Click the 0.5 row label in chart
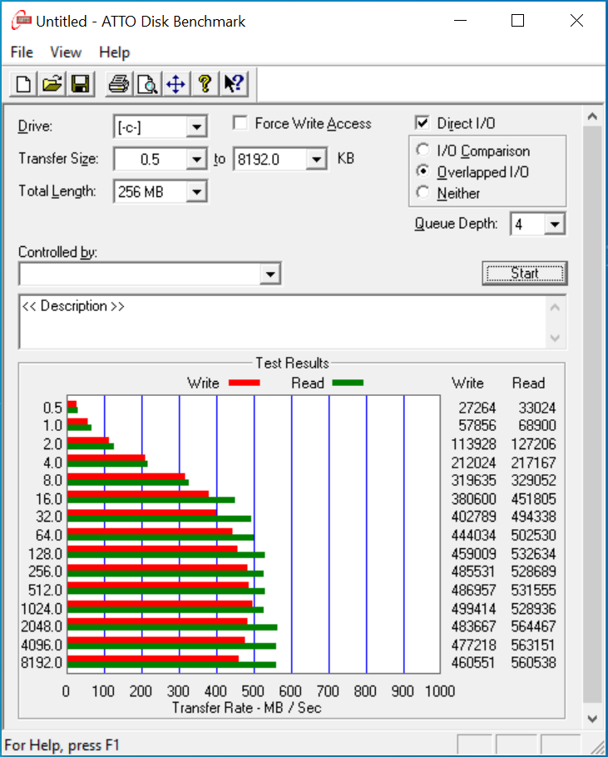The width and height of the screenshot is (608, 757). [52, 408]
